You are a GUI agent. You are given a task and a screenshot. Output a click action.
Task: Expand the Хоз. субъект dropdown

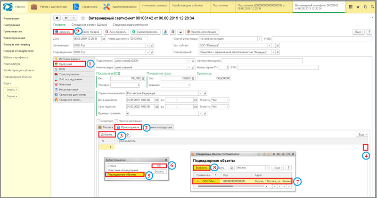pos(269,46)
